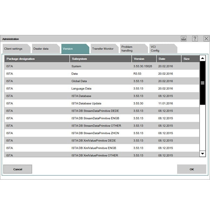Click the Administration window title
Viewport: 210px width, 210px height.
(10, 39)
